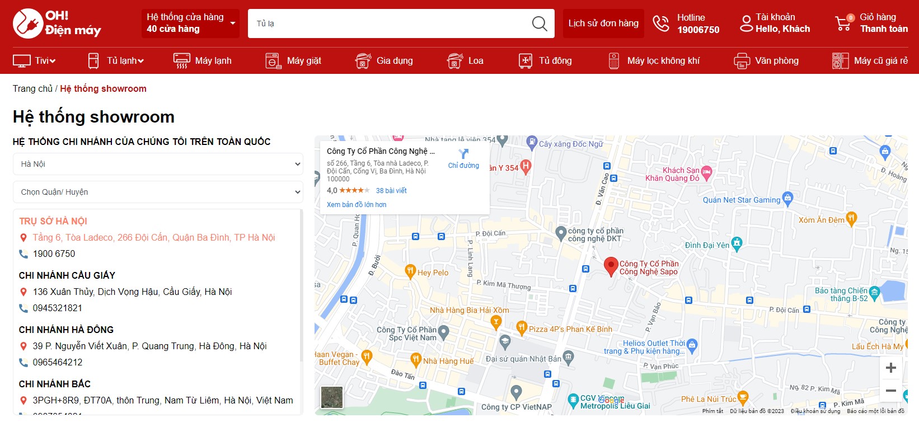The image size is (919, 427).
Task: Select the 3PGH+8R9 Nam Từ Liêm address
Action: (163, 401)
